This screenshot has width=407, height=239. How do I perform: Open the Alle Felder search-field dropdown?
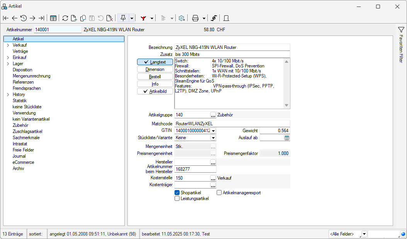pos(364,234)
